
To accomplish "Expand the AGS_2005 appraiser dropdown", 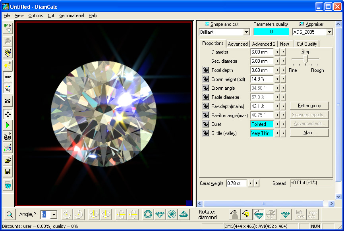I will pos(329,32).
